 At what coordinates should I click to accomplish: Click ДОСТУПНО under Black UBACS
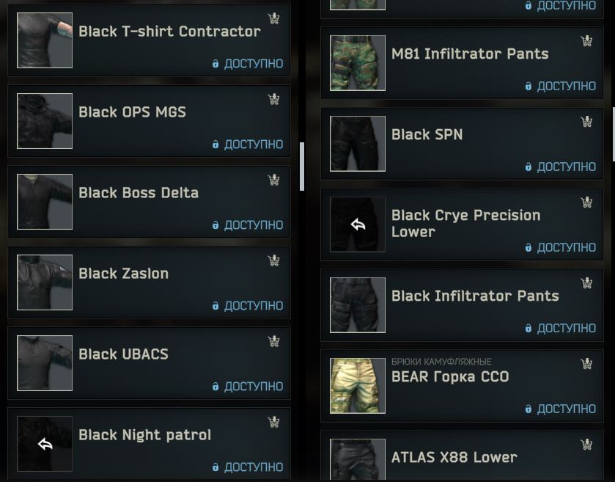coord(254,387)
